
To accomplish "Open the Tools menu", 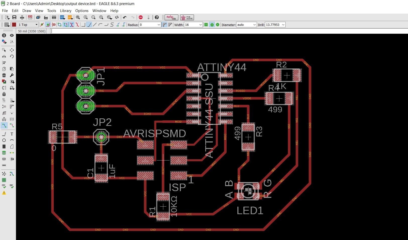I will (x=52, y=11).
